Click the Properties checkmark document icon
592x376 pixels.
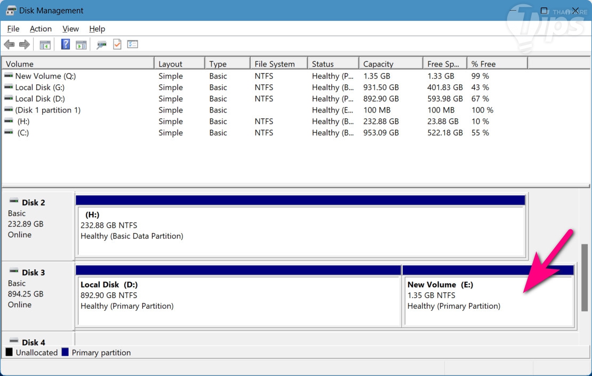pyautogui.click(x=117, y=45)
